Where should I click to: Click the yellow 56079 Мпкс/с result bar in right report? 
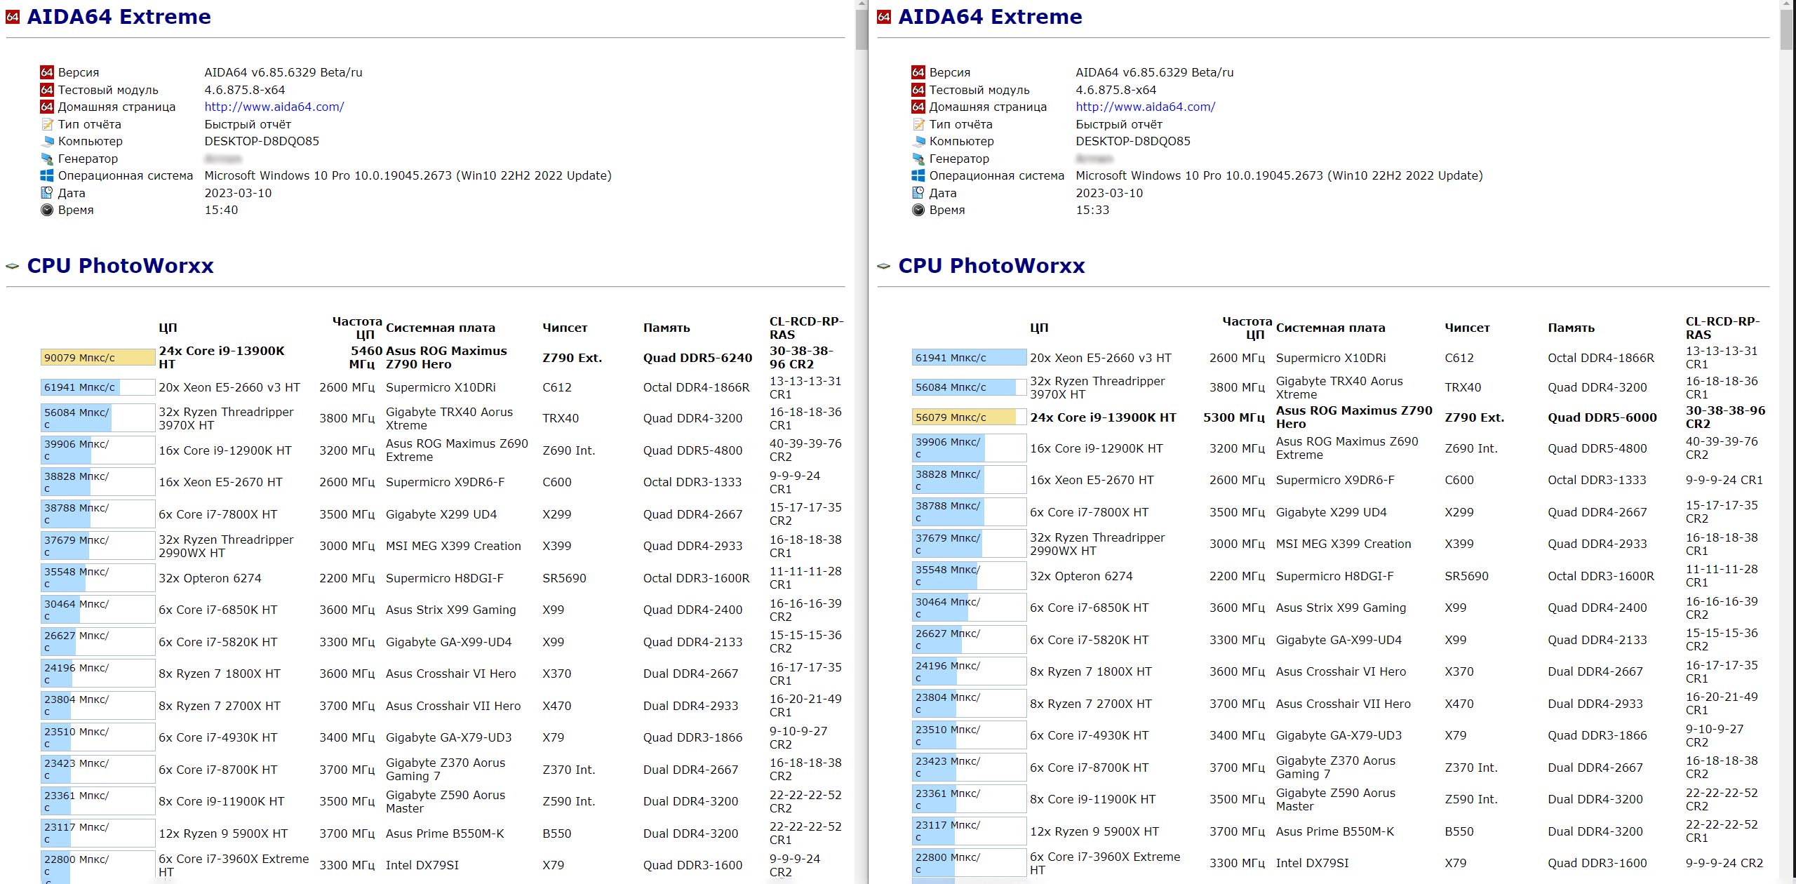[970, 417]
